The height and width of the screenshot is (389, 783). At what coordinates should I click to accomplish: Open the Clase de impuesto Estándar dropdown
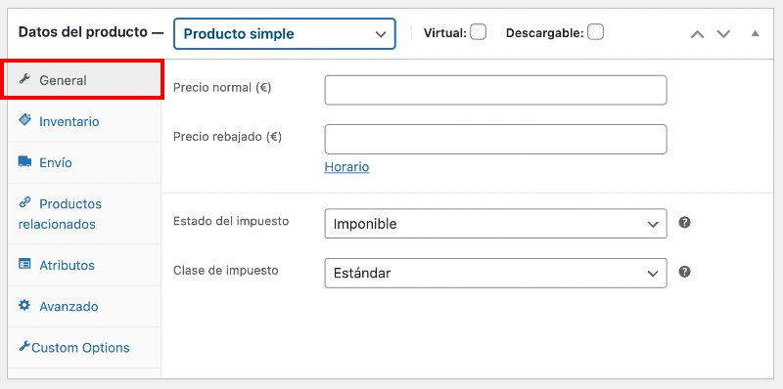pos(495,273)
